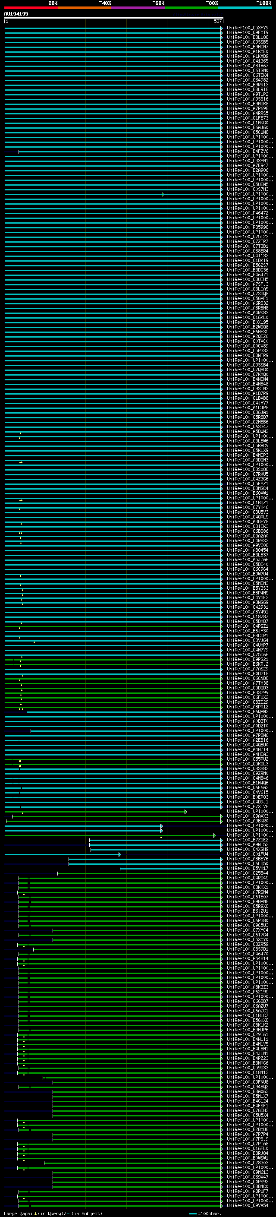Select the UniRef100_B4NCN4 label
The image size is (276, 1217).
[x=248, y=379]
